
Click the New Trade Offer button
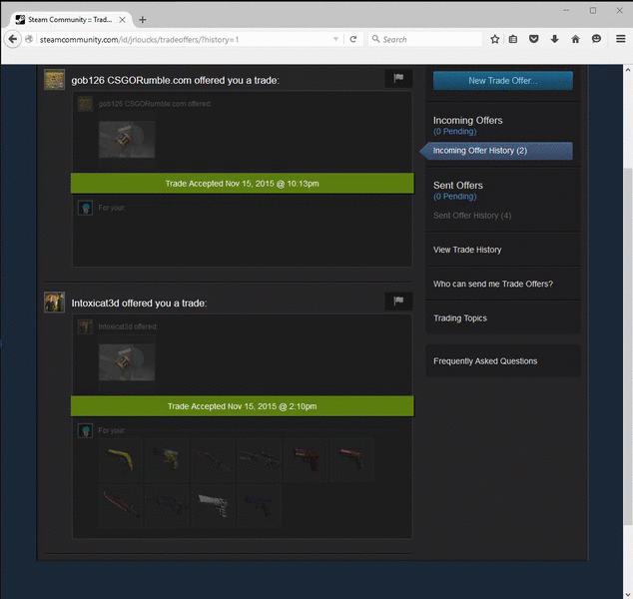[502, 80]
